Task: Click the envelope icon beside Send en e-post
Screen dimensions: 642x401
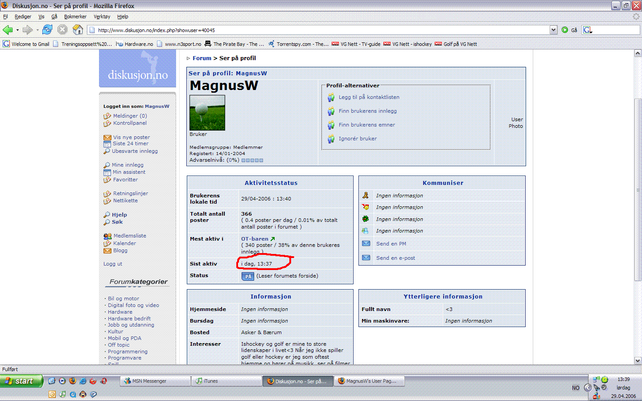Action: click(x=366, y=258)
